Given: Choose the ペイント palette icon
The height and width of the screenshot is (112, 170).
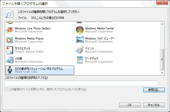Looking at the screenshot, I should 80,50.
